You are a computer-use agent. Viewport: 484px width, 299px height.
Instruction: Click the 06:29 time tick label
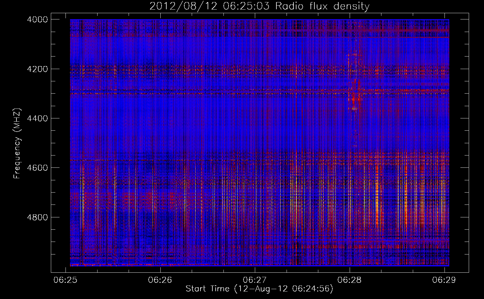[x=444, y=280]
